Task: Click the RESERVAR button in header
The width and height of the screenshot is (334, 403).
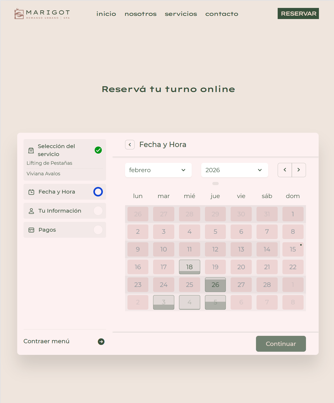Action: pos(298,13)
